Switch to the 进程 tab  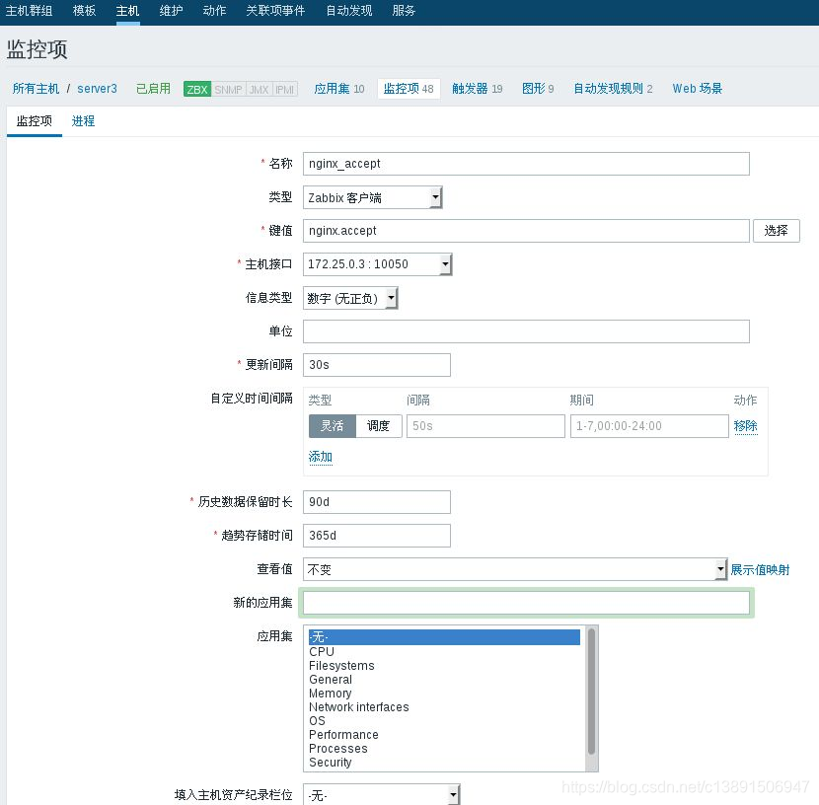(83, 121)
